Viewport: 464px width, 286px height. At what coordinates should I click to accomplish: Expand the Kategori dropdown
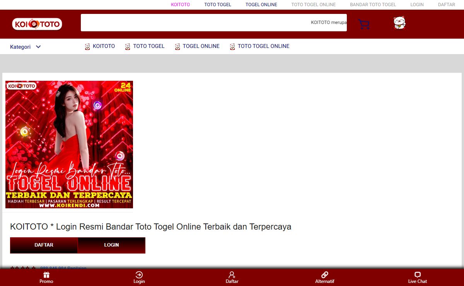coord(26,47)
